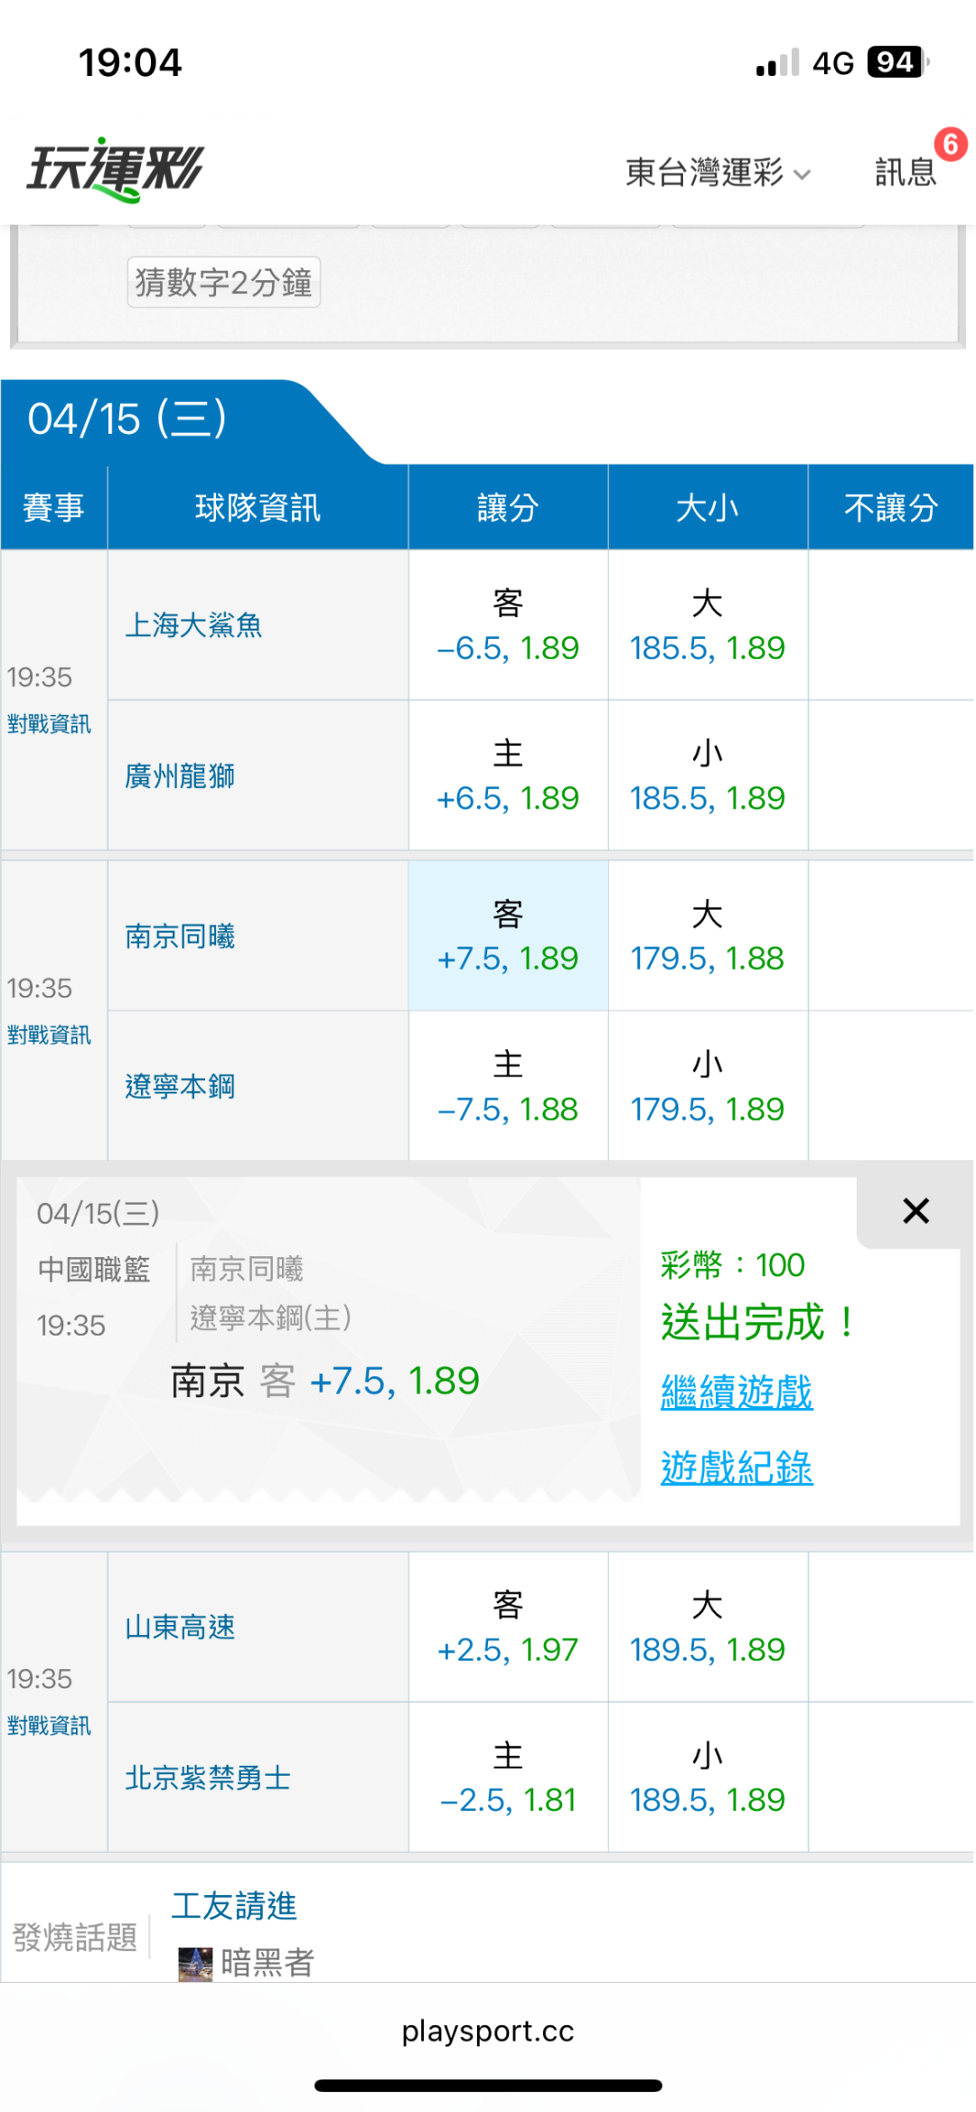Pick 主 +6.5 spread for 廣州龍獅
The height and width of the screenshot is (2112, 976).
(x=508, y=776)
